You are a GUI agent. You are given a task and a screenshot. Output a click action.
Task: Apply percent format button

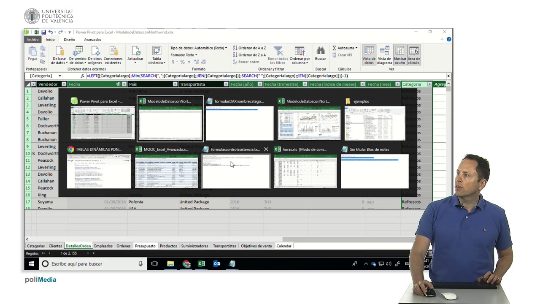(x=182, y=62)
